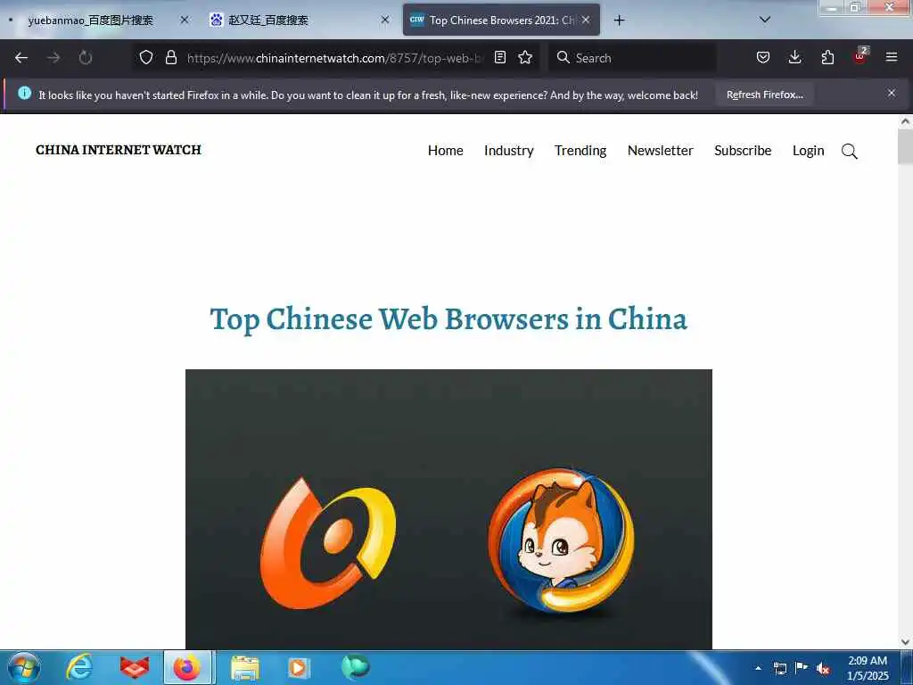Open the clock showing 2:09 AM
Screen dimensions: 913x685
(867, 668)
